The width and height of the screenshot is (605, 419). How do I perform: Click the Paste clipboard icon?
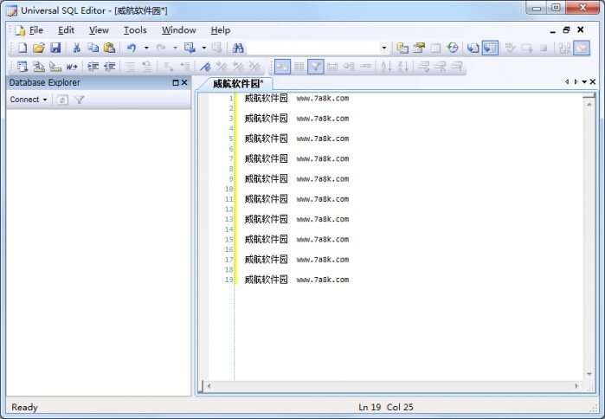(x=110, y=48)
